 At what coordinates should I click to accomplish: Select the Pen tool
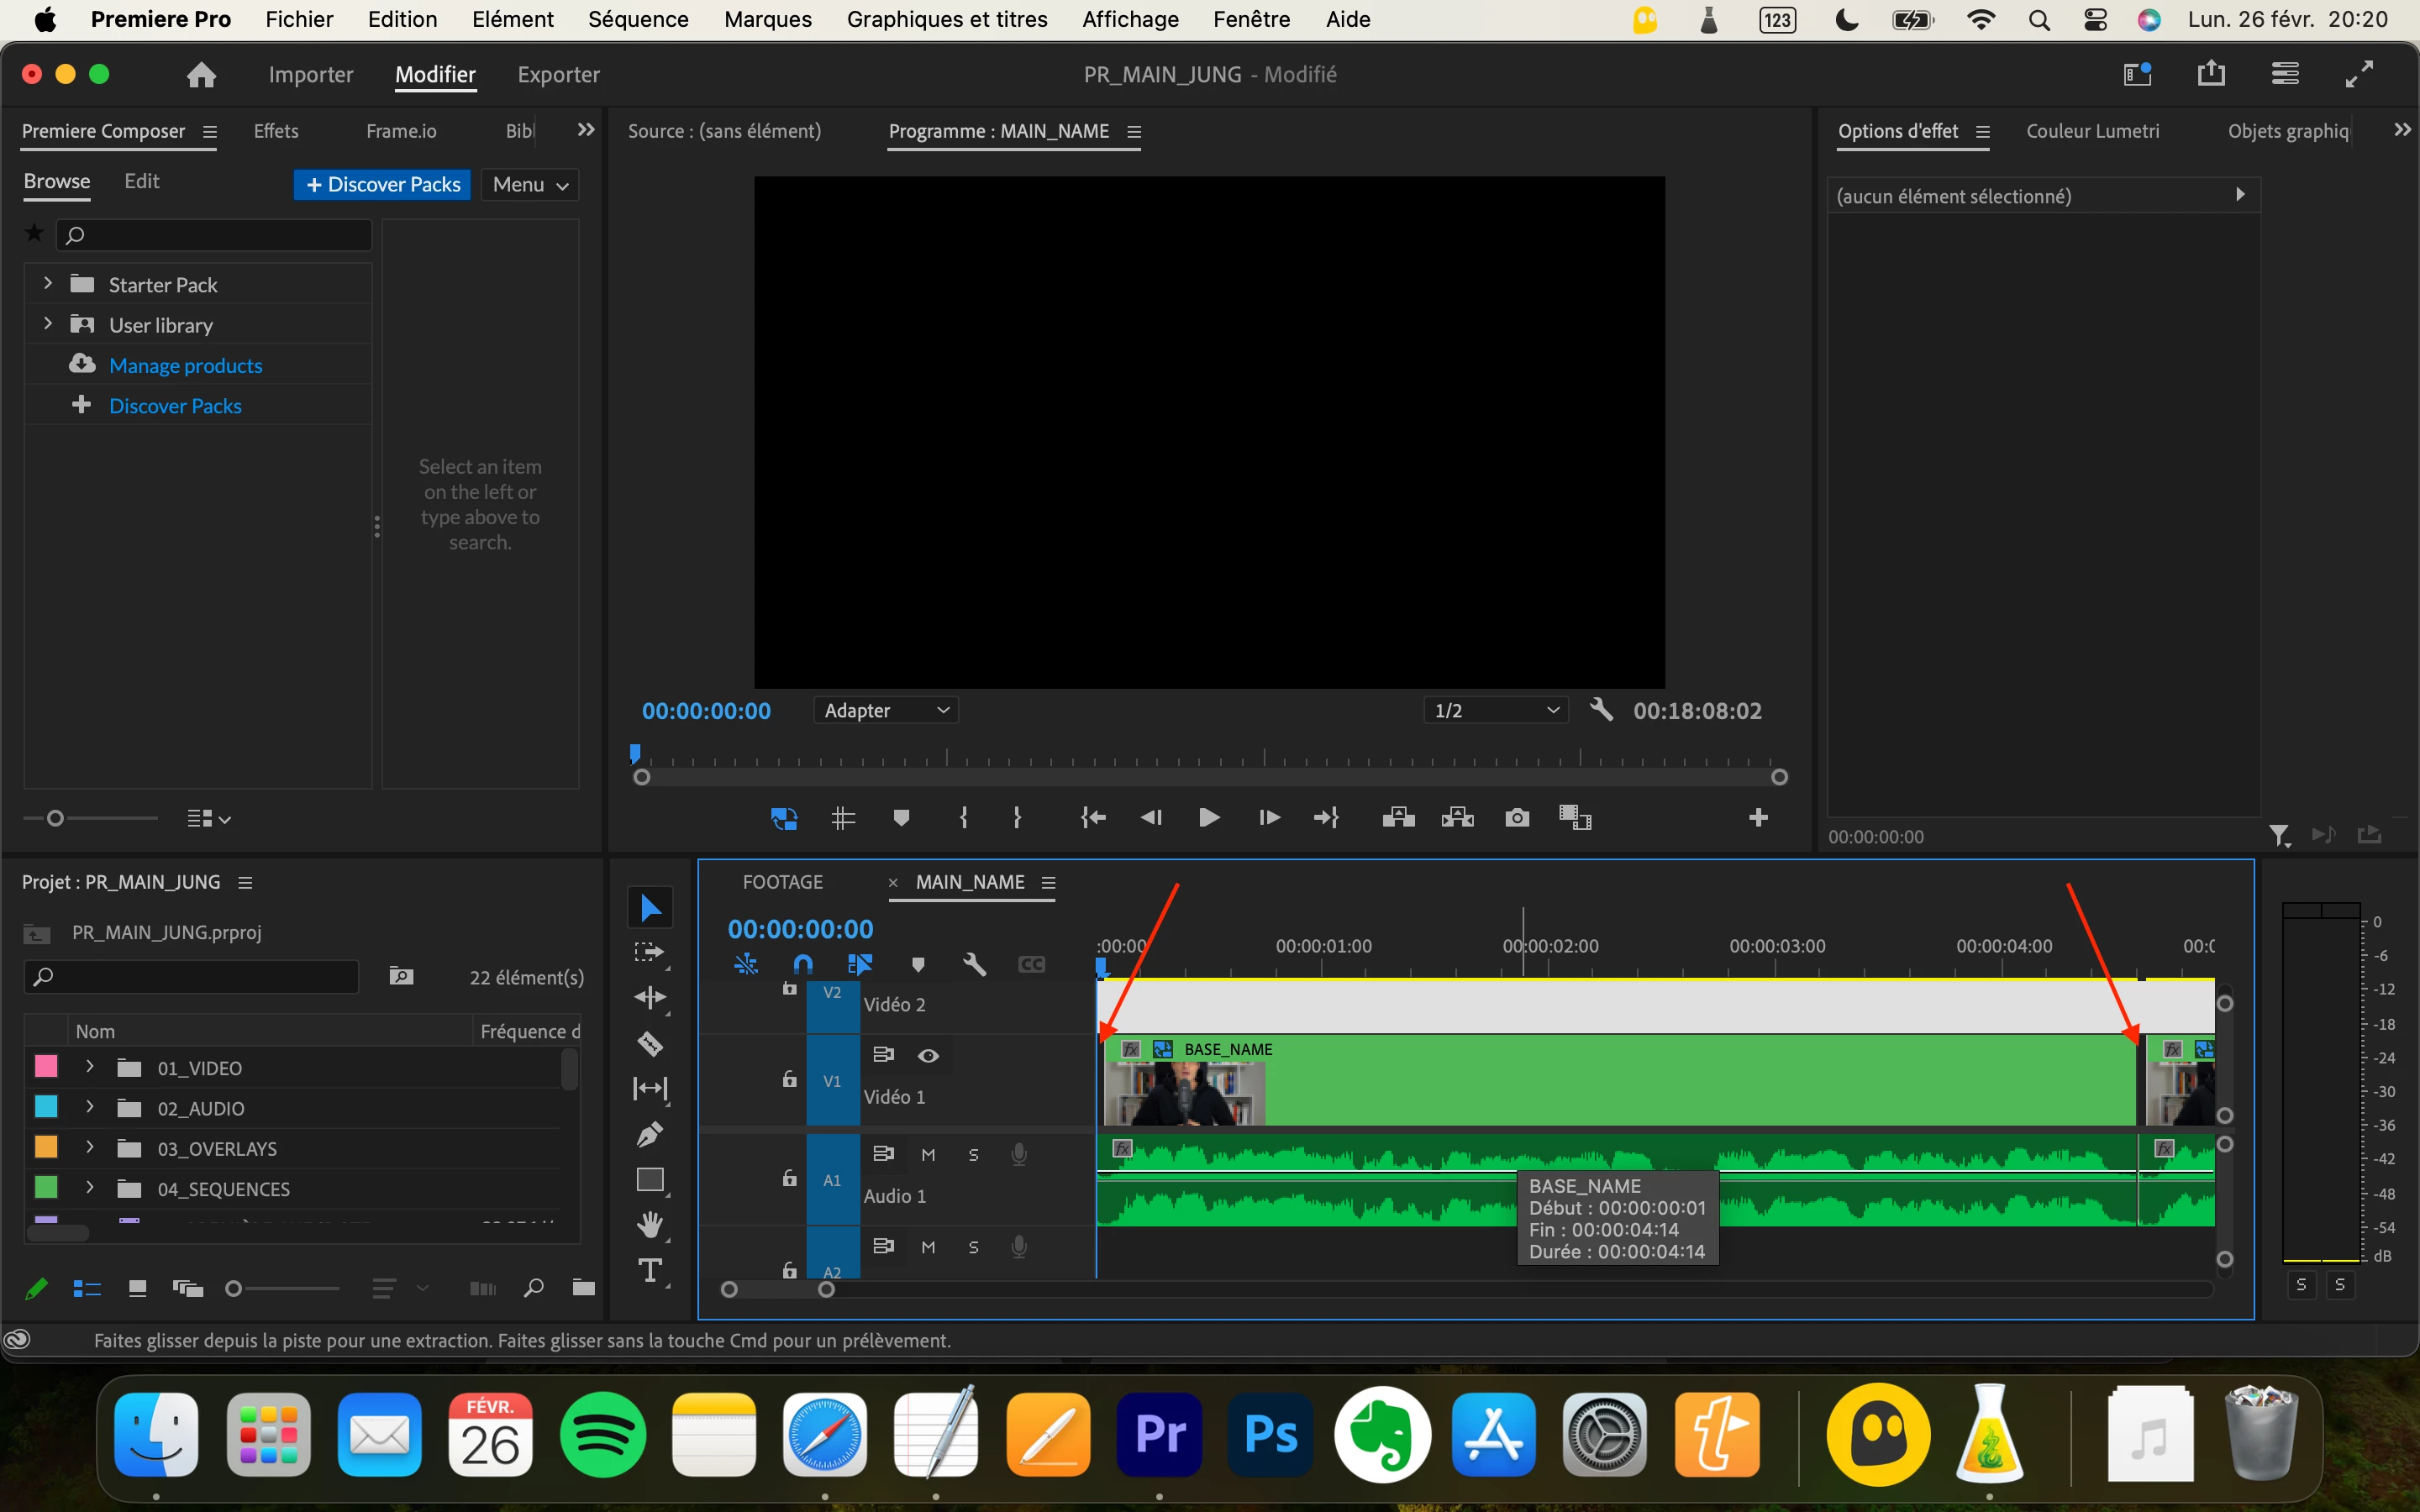pos(650,1134)
